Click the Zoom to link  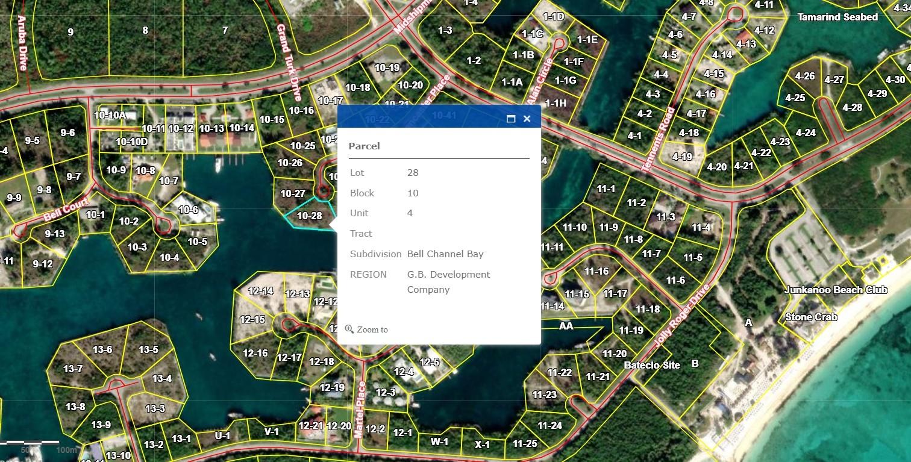[x=366, y=329]
